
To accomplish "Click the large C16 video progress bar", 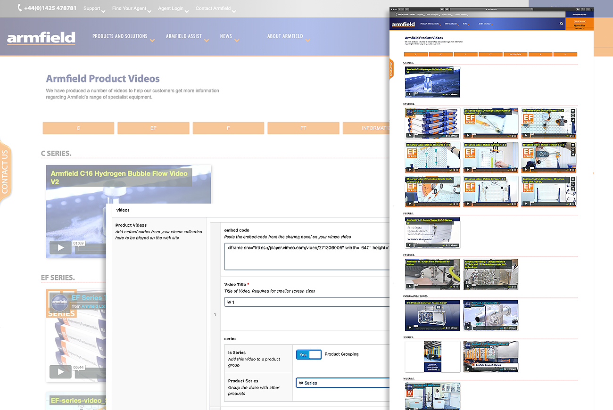I will 91,248.
